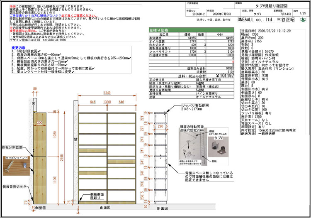
Task: Click the 加工名 column header
Action: (x=164, y=34)
